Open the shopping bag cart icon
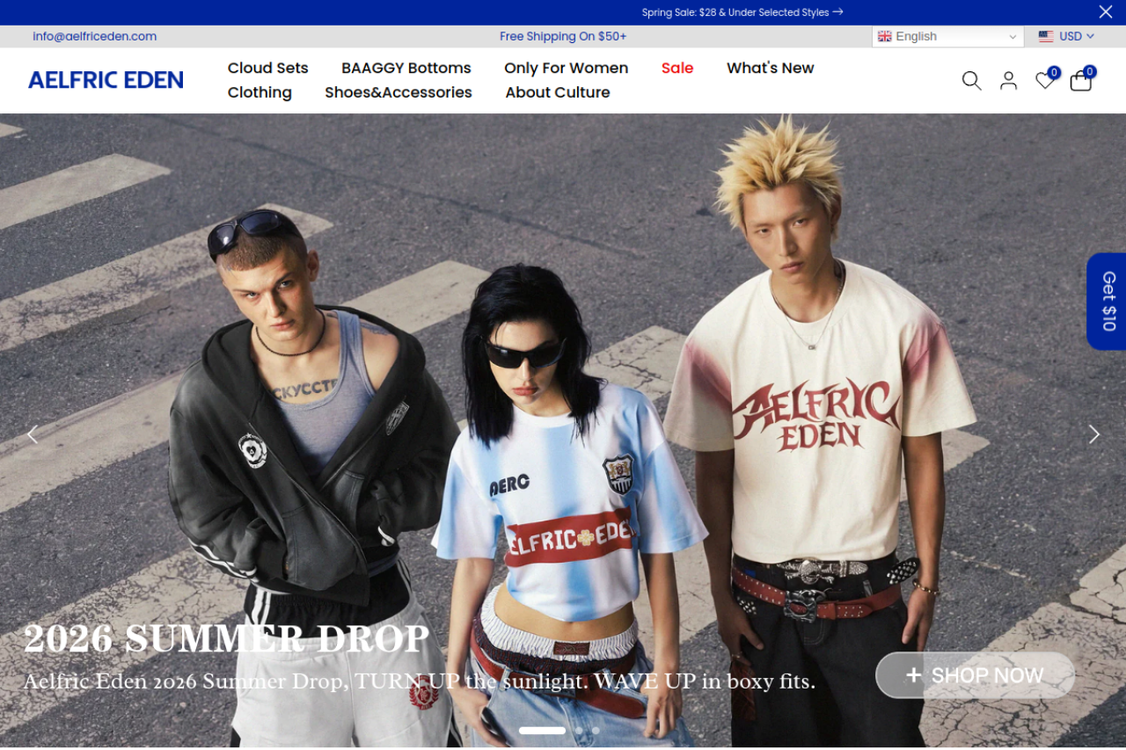This screenshot has height=750, width=1126. (1080, 81)
